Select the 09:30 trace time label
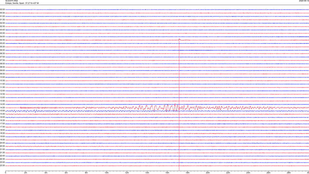The width and height of the screenshot is (309, 174). coord(2,74)
